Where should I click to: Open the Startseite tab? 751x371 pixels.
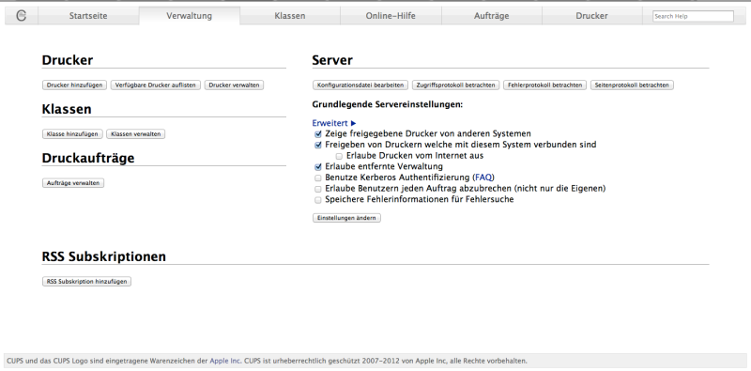[x=88, y=16]
